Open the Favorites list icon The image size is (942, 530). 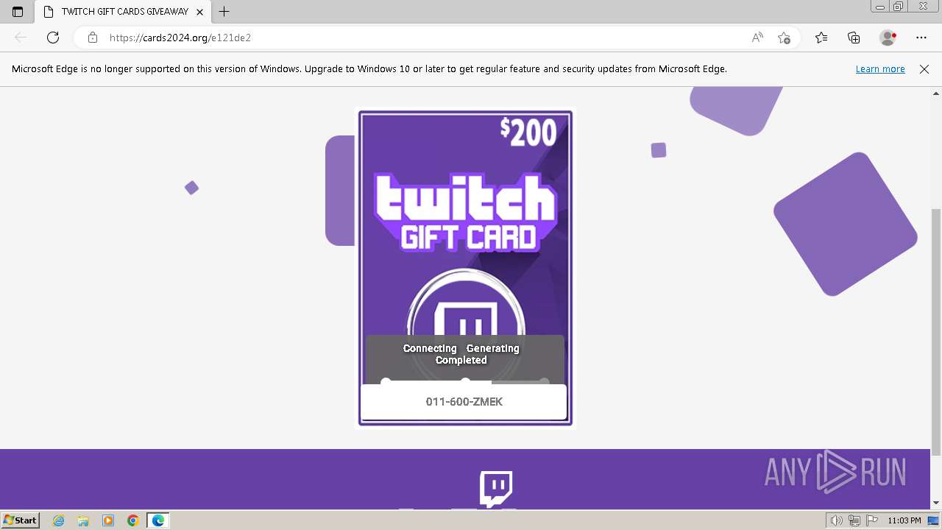(x=821, y=38)
